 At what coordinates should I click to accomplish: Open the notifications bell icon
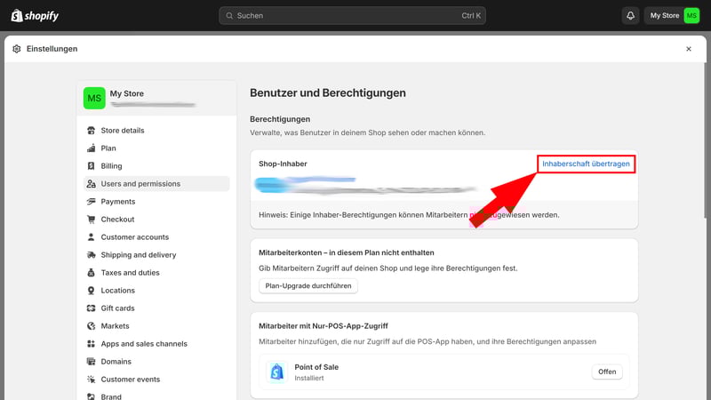[x=630, y=15]
